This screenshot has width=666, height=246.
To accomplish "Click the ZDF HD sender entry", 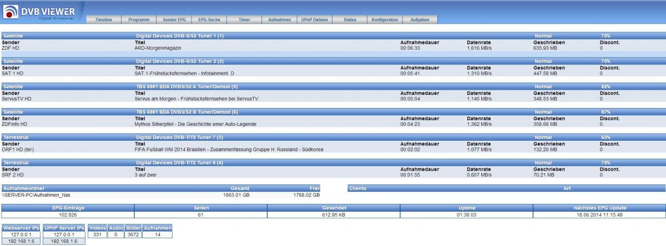I will [x=11, y=48].
